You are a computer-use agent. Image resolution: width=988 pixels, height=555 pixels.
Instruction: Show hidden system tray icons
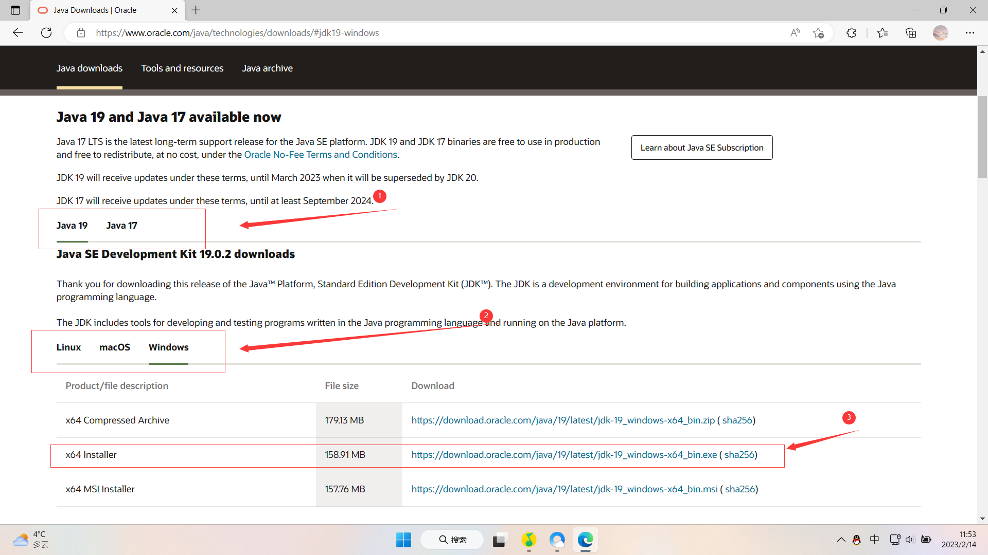[x=841, y=540]
